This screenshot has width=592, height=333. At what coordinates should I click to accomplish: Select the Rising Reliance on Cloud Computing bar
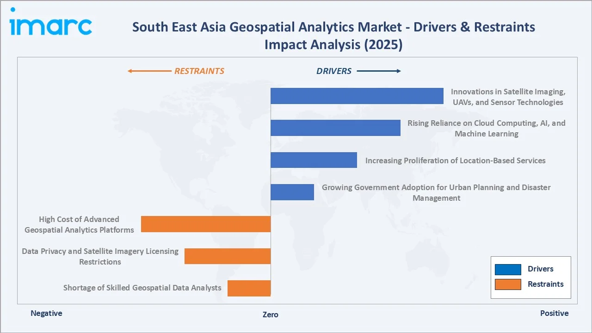click(x=335, y=128)
